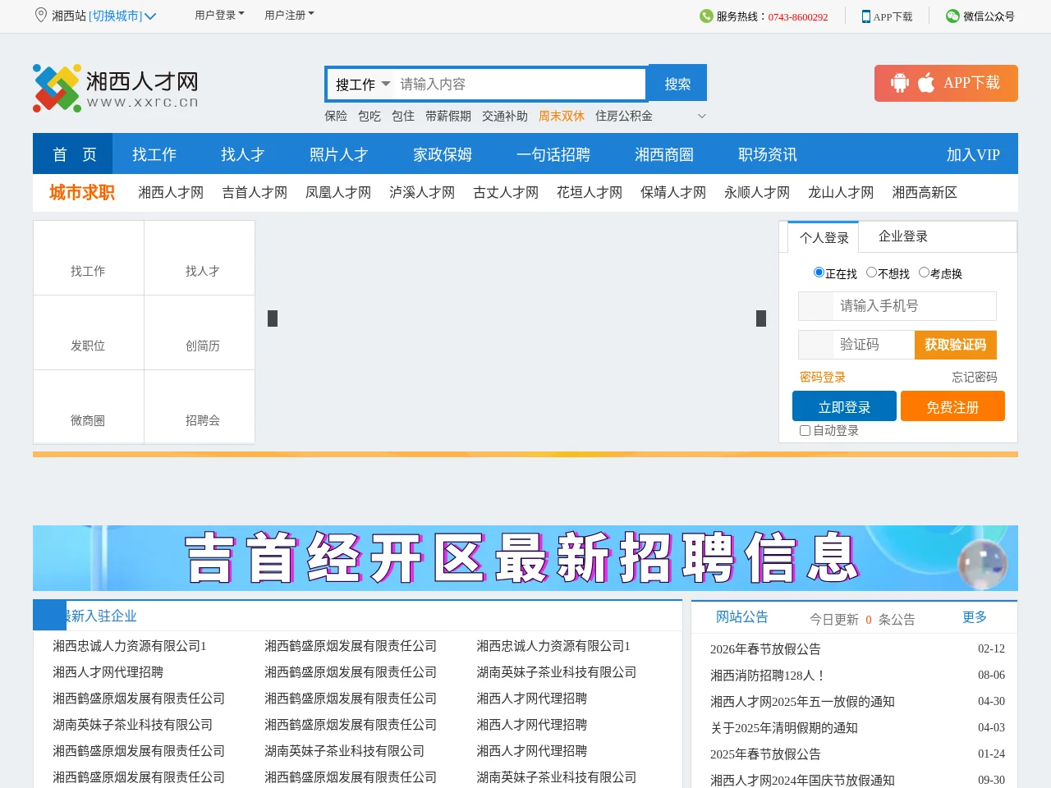Screen dimensions: 1051x788
Task: Open the 吉首经开区最新招聘信息 banner
Action: click(525, 558)
